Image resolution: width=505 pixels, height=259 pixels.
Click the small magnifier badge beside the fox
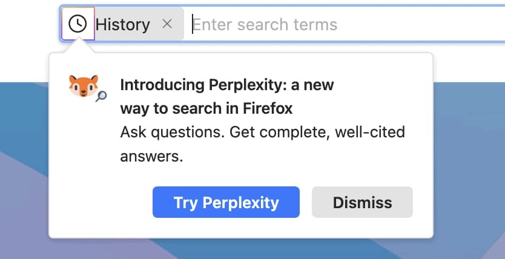pos(101,96)
